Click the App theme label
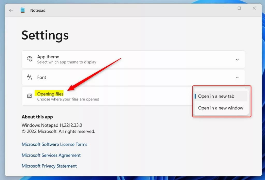The height and width of the screenshot is (180, 265). point(48,57)
